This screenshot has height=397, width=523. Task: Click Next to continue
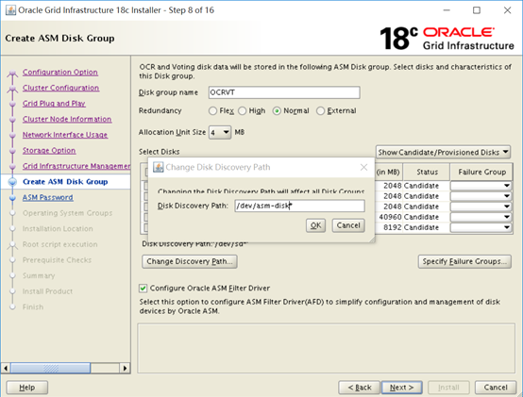(401, 388)
